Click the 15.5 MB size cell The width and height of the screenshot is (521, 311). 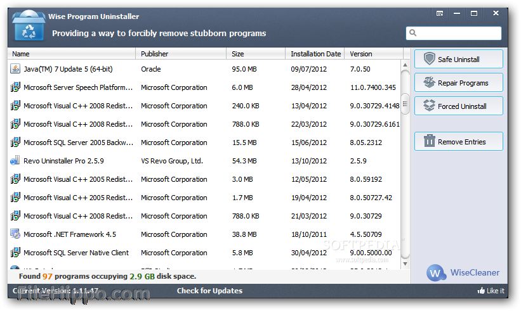244,143
